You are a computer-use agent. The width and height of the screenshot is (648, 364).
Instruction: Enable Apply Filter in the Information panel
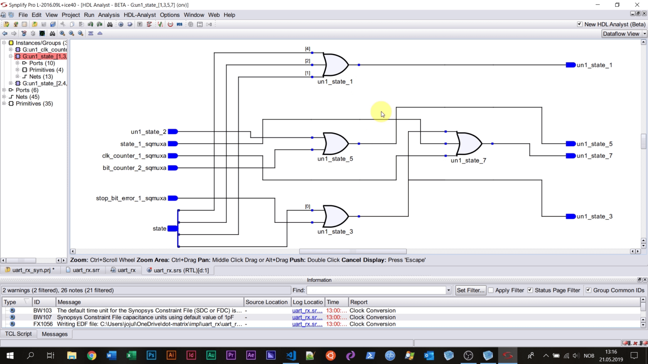[x=491, y=290]
